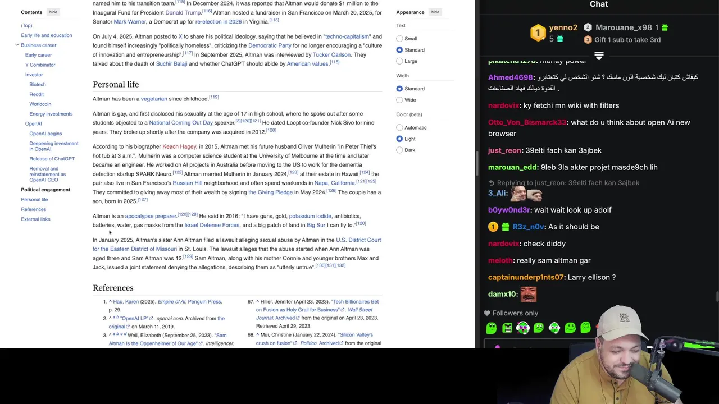Pick the purple-eyed green emote with headphones
Viewport: 719px width, 404px height.
click(523, 328)
